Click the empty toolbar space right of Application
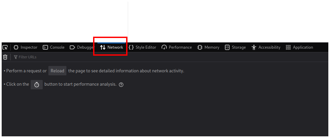This screenshot has width=330, height=138. (322, 47)
